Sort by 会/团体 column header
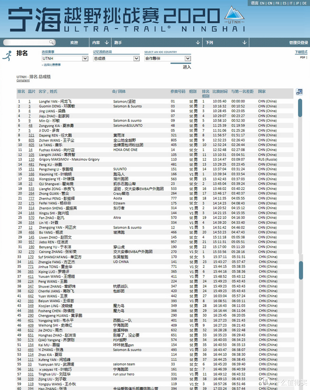 click(x=119, y=92)
